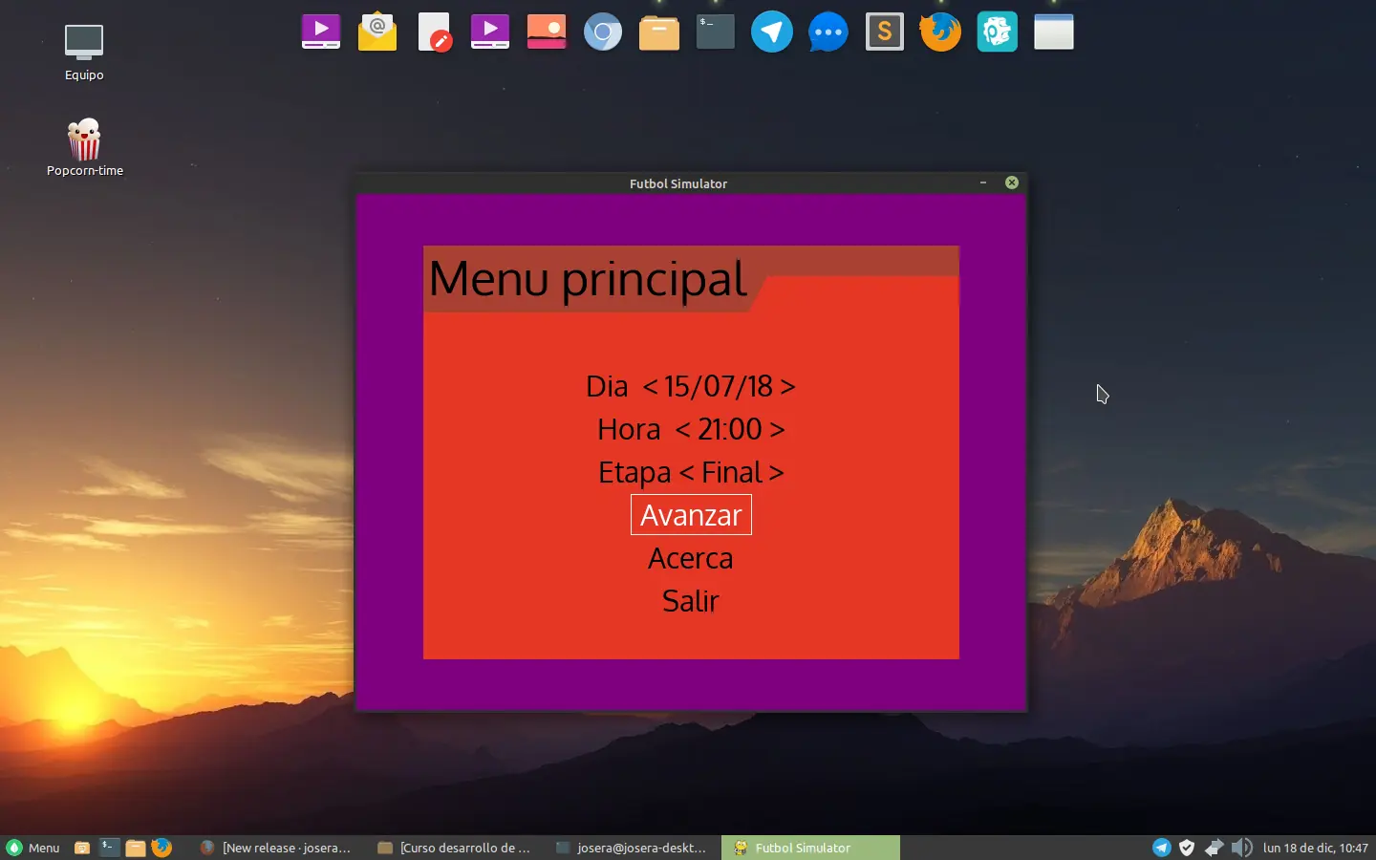Click the Menu principal heading
The height and width of the screenshot is (860, 1376).
coord(588,279)
